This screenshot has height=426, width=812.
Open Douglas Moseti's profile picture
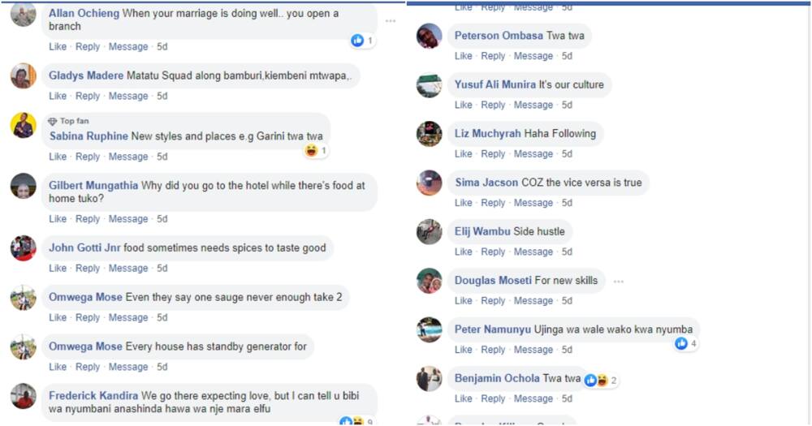pyautogui.click(x=430, y=281)
